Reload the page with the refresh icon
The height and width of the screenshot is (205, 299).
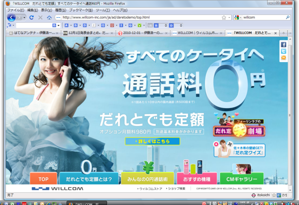pyautogui.click(x=32, y=18)
